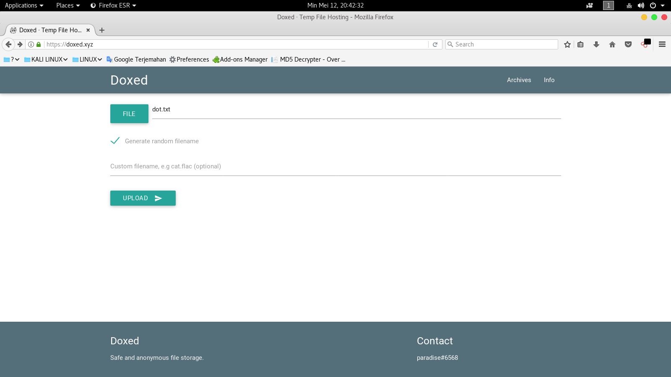
Task: Click the Doxed logo in header
Action: pyautogui.click(x=129, y=80)
